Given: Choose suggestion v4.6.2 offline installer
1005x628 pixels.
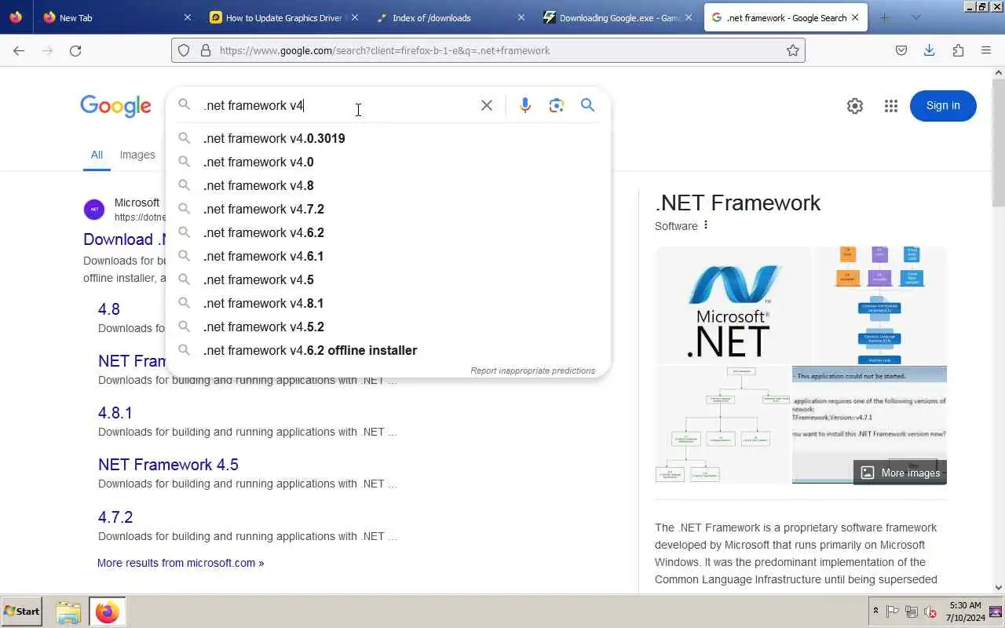Looking at the screenshot, I should [x=388, y=350].
